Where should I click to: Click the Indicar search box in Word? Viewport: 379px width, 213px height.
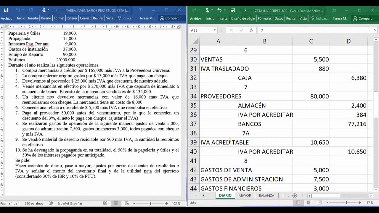[127, 18]
